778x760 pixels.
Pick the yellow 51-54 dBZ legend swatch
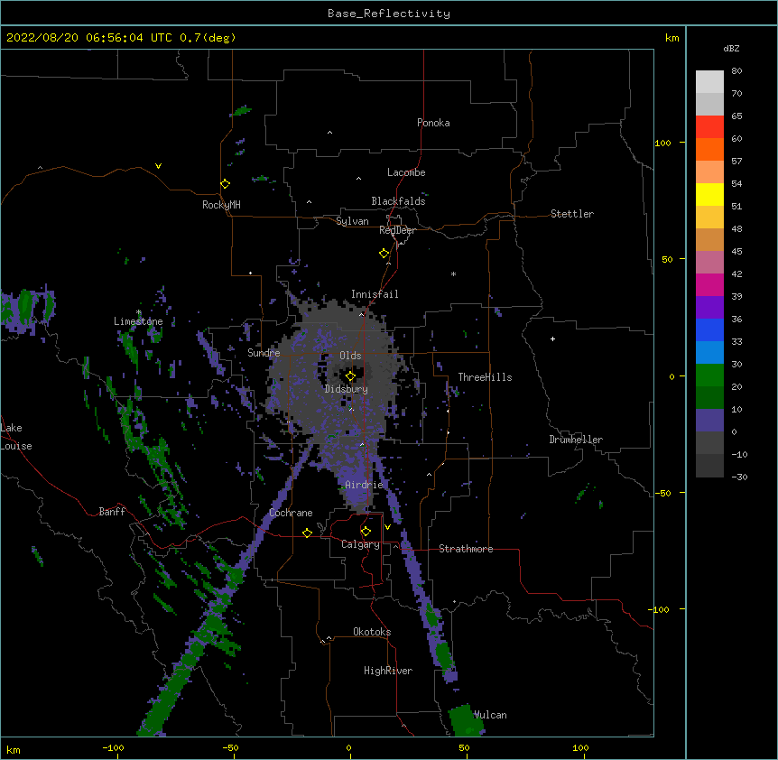(709, 194)
